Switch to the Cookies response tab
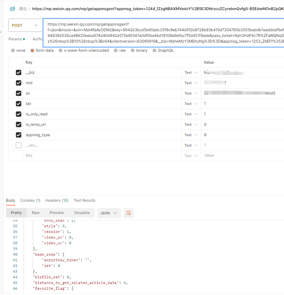284x295 pixels. point(30,200)
